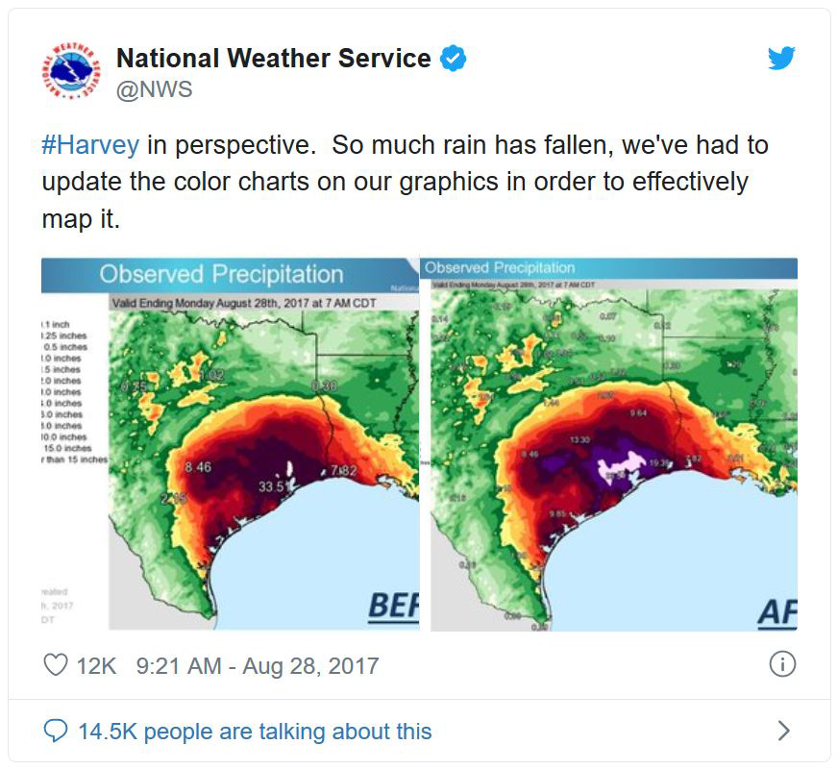The image size is (838, 770).
Task: Like the tweet with the heart icon
Action: pos(57,664)
